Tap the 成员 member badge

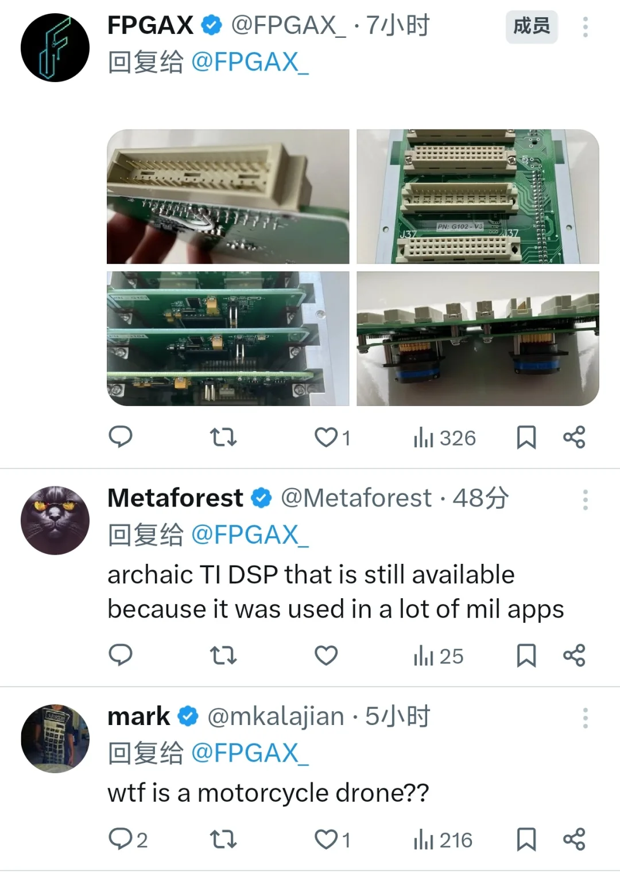(x=531, y=26)
